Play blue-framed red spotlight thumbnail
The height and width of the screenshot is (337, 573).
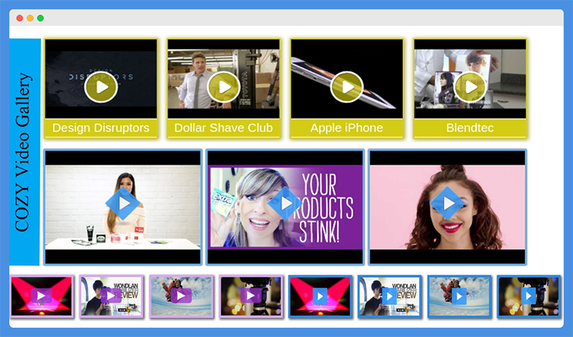[320, 296]
